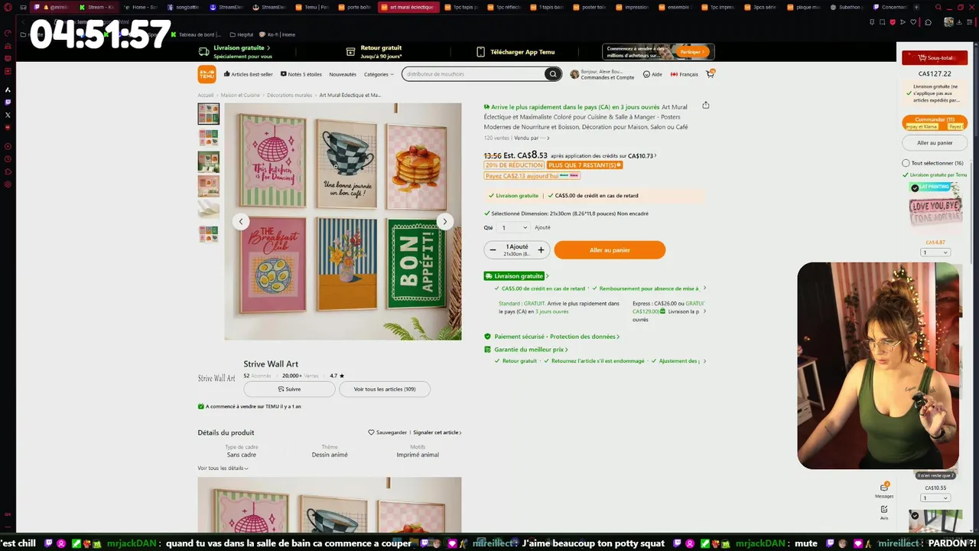Toggle the Tout sélectionner radio button
The image size is (979, 551).
[x=906, y=163]
